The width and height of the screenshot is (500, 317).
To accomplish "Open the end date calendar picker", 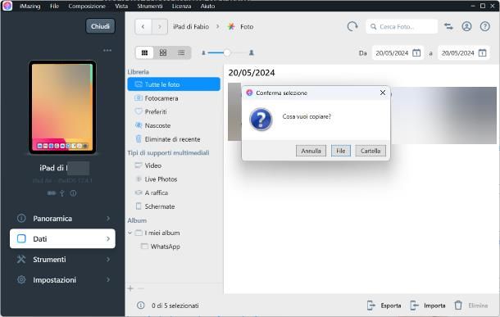I will tap(482, 53).
